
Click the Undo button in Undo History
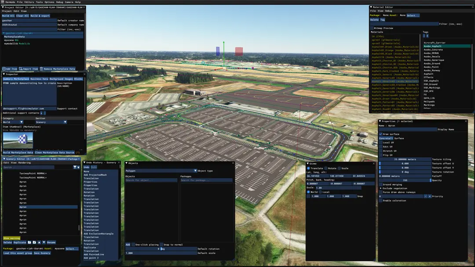pos(86,167)
